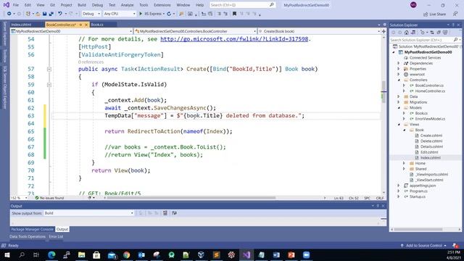
Task: Click the Windows Start button
Action: [7, 254]
